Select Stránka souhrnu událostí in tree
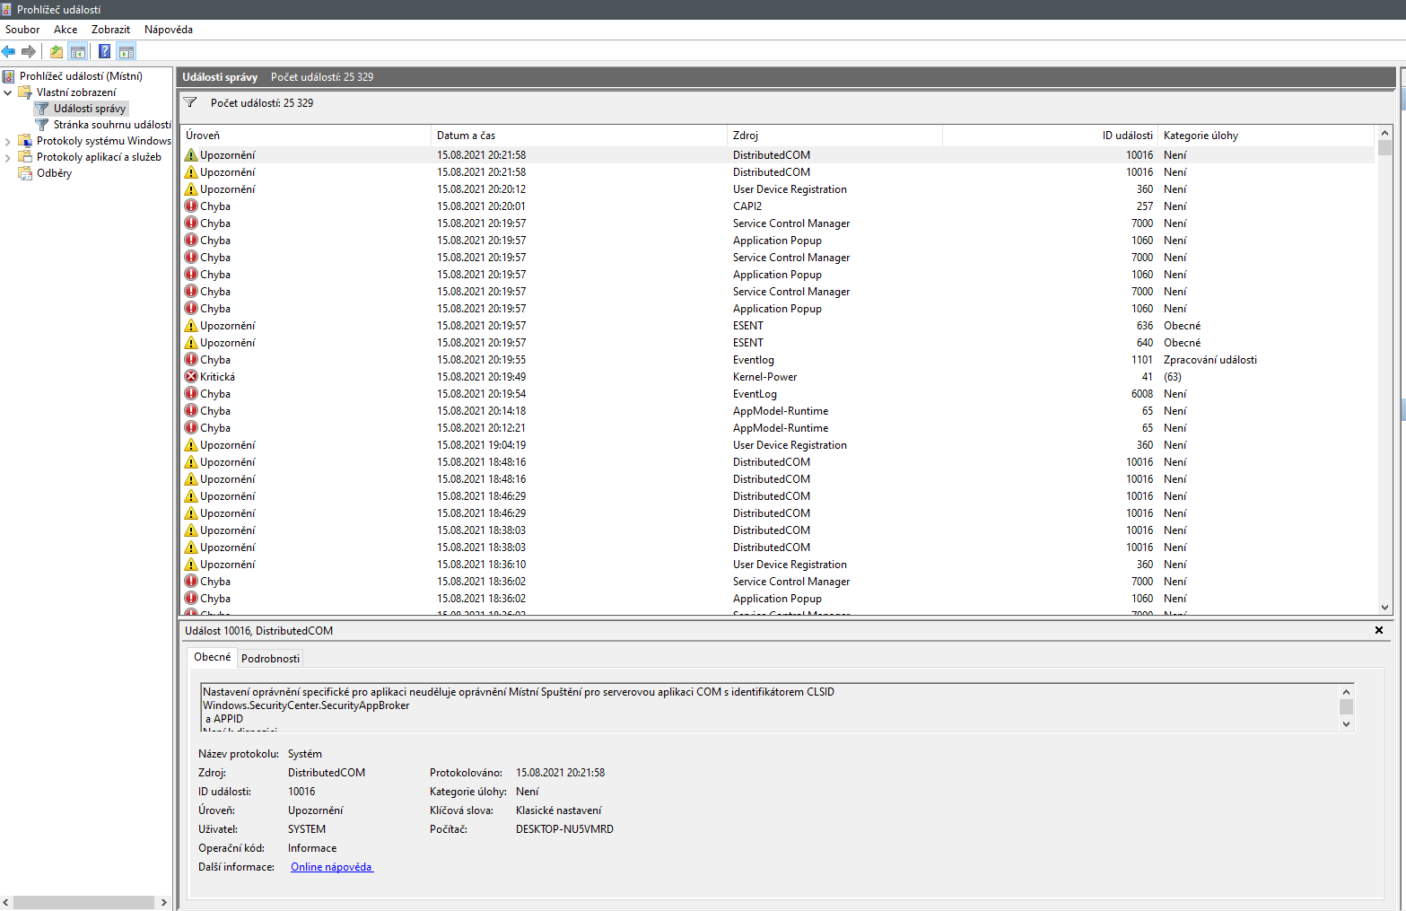The height and width of the screenshot is (911, 1406). tap(111, 125)
